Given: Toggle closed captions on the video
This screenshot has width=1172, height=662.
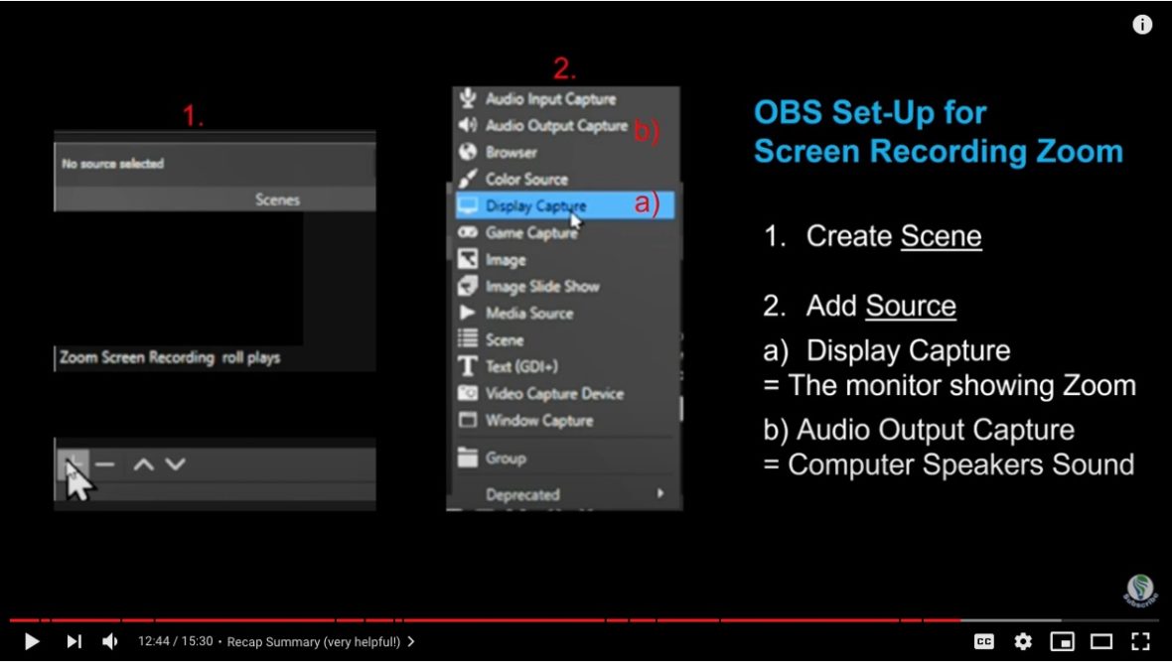Looking at the screenshot, I should tap(985, 641).
